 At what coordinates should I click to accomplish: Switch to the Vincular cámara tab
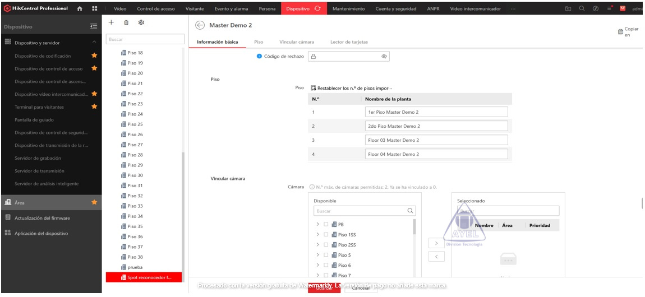click(296, 42)
